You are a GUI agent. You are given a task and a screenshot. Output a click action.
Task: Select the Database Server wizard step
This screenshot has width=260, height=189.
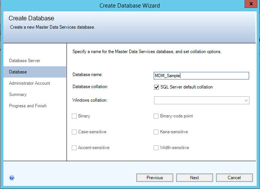24,61
